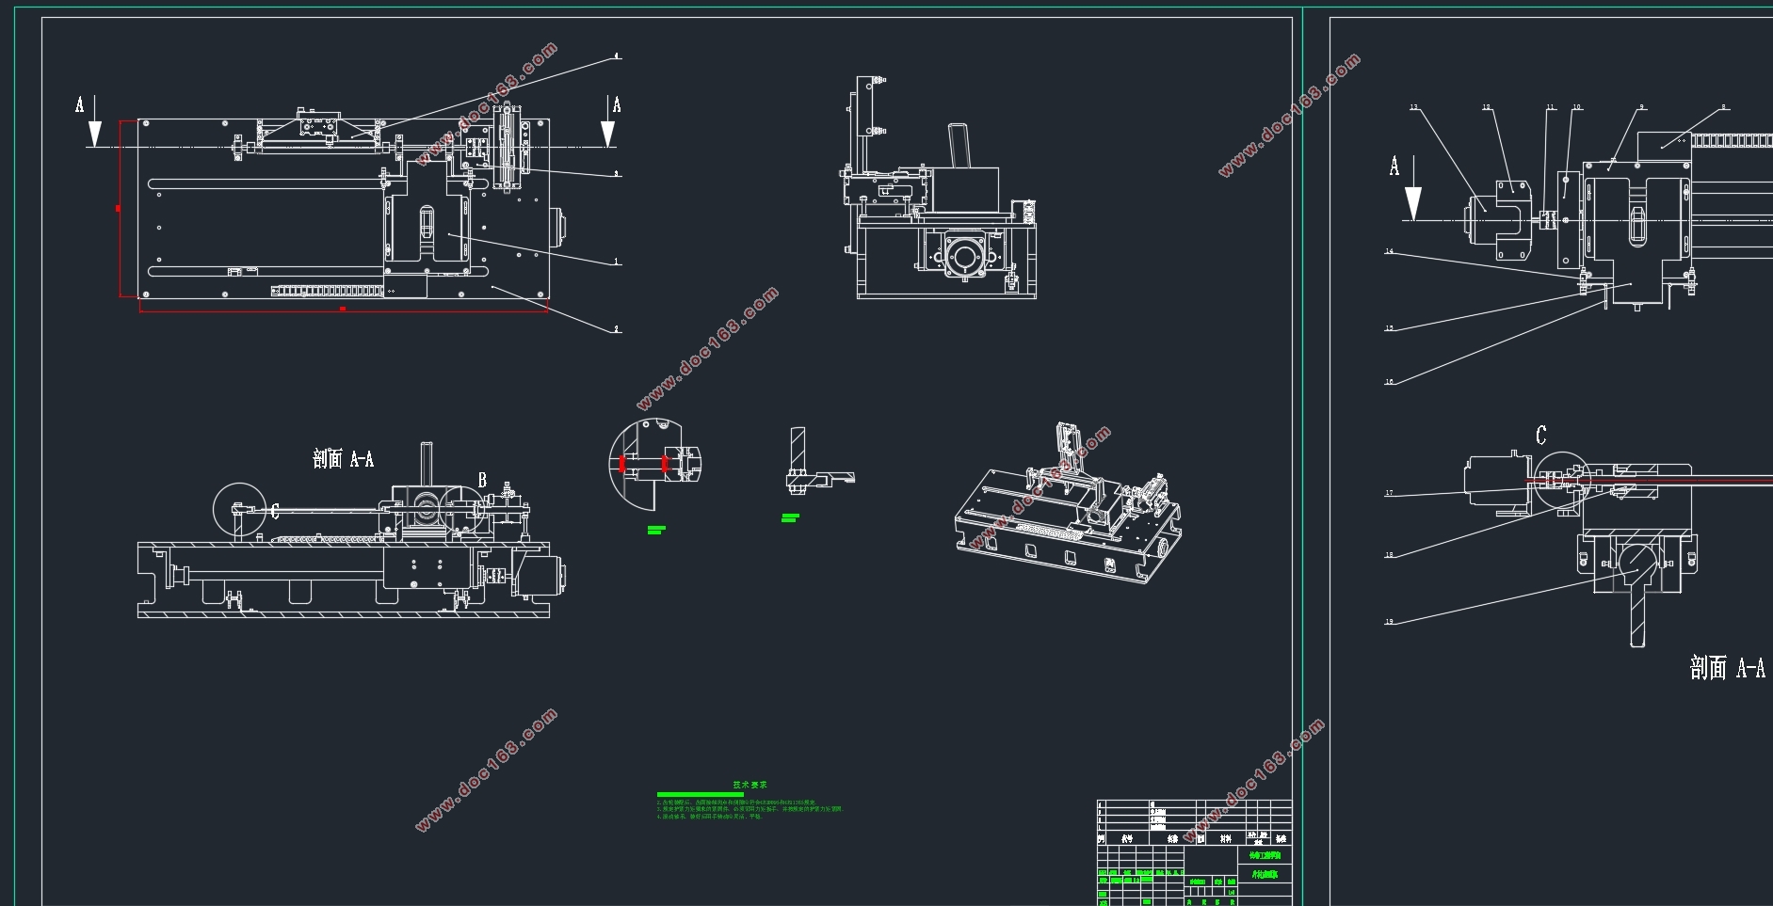Click the green school name cell in title block
Screen dimensions: 1773x906
click(x=1264, y=856)
